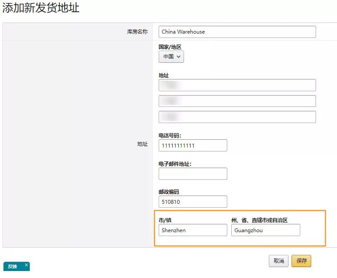This screenshot has height=278, width=337.
Task: Click the province field containing Guangzhou
Action: tap(265, 230)
